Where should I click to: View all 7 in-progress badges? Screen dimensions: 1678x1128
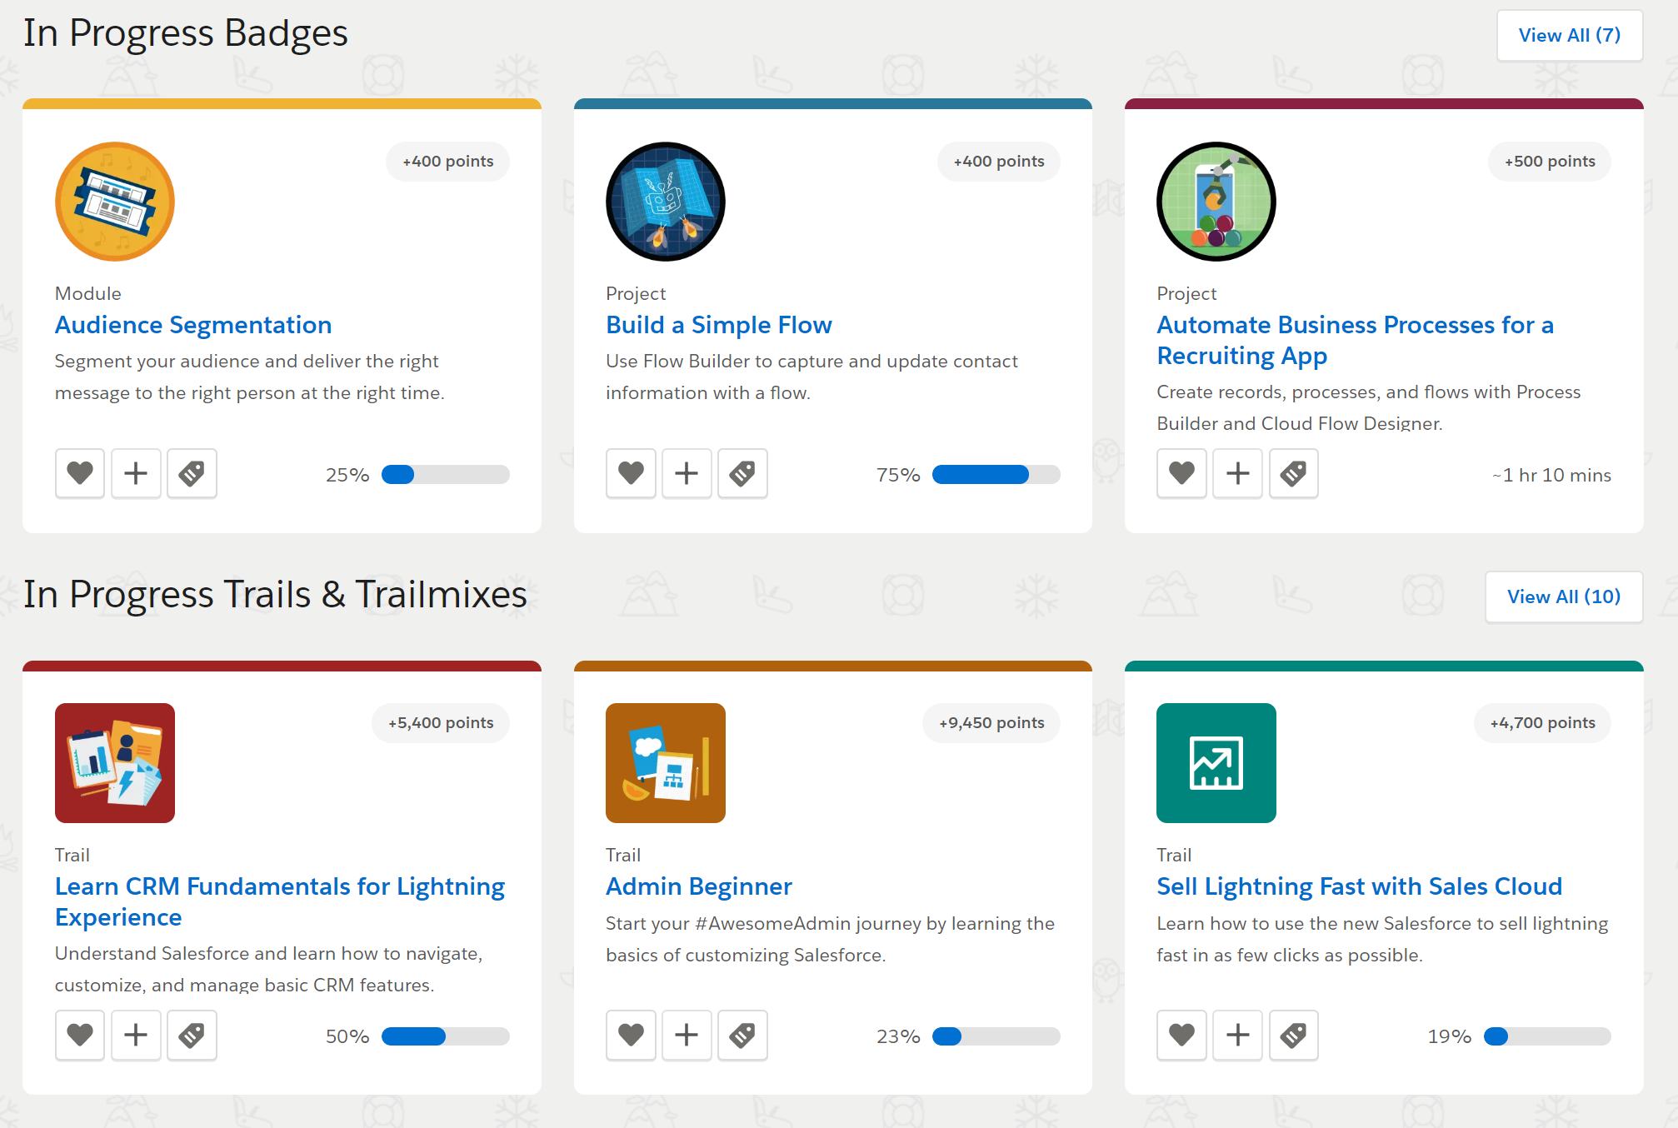[1570, 36]
